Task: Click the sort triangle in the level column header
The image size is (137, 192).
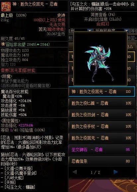Action: pyautogui.click(x=131, y=47)
